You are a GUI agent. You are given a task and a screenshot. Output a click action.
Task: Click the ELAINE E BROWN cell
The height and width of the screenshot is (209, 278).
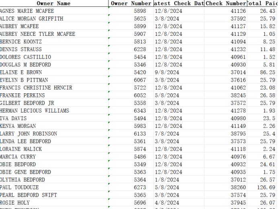point(21,72)
